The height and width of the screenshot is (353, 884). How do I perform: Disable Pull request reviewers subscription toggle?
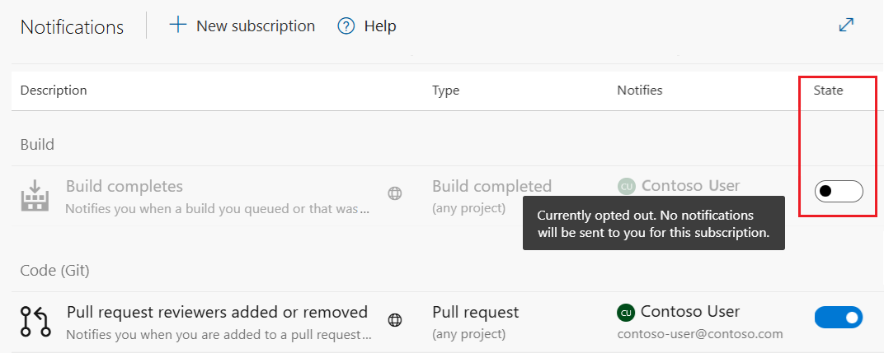tap(838, 317)
